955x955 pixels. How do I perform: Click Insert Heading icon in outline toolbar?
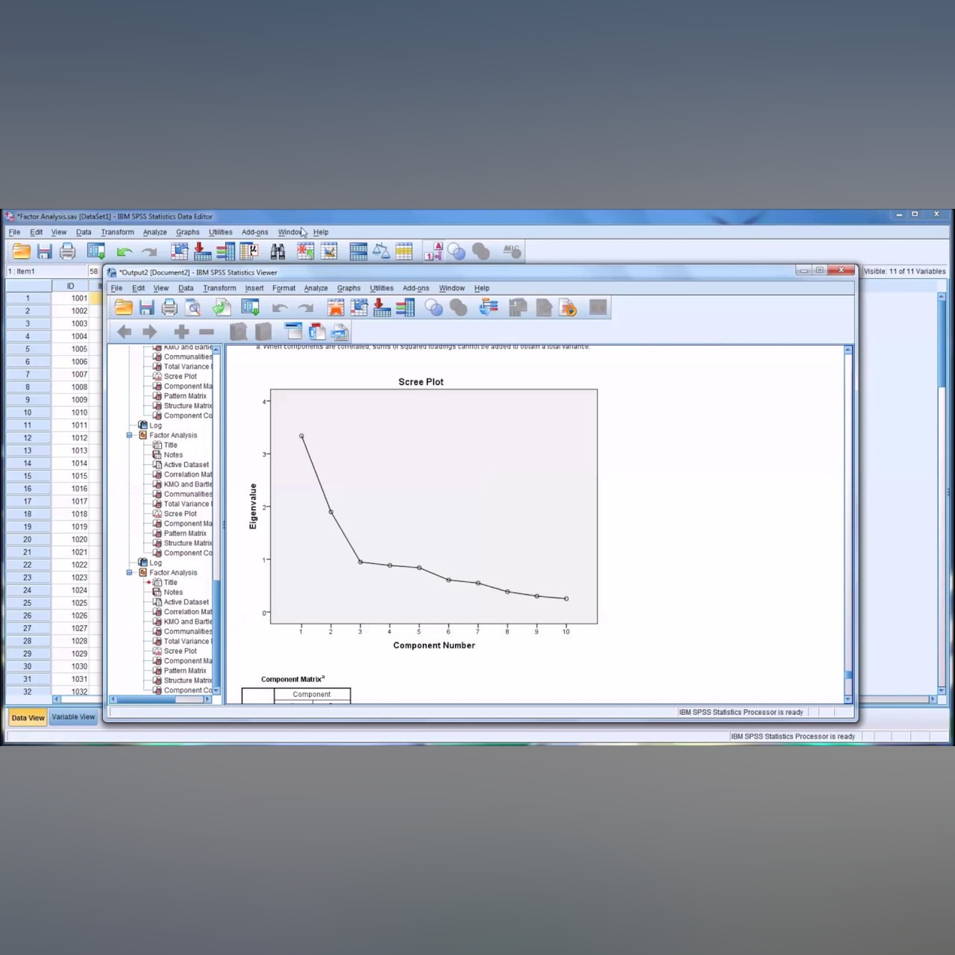point(293,332)
